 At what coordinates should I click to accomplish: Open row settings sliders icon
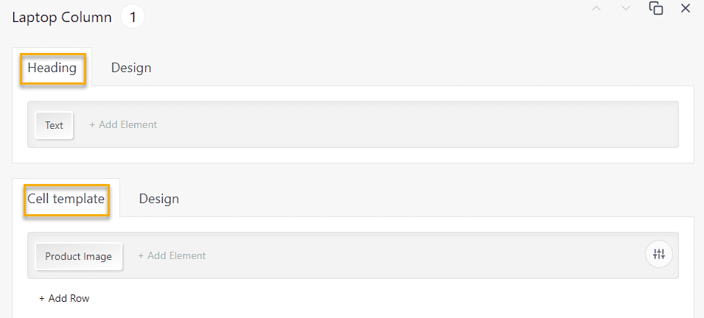[659, 254]
